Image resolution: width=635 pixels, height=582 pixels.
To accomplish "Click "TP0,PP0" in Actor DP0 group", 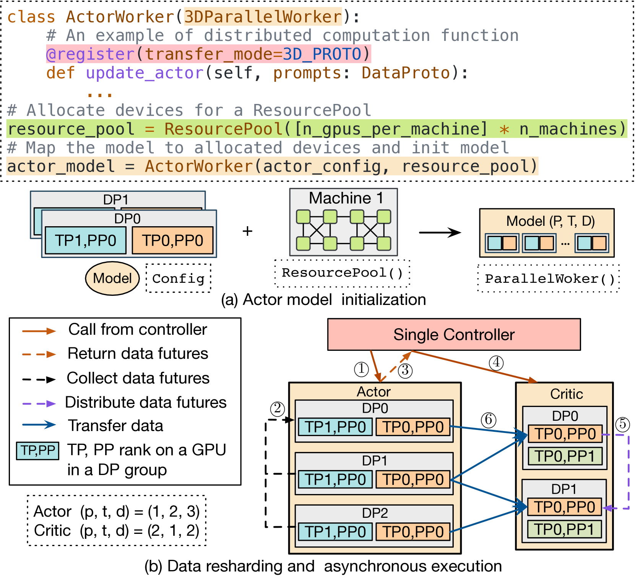I will point(413,427).
